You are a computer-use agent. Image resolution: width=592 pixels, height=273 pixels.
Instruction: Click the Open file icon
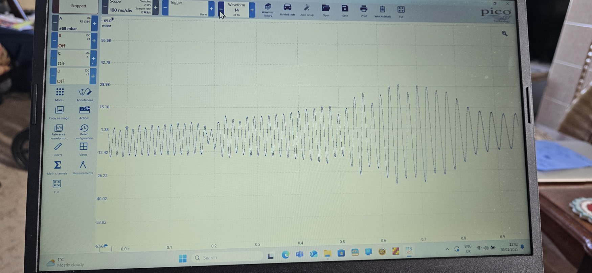click(326, 10)
